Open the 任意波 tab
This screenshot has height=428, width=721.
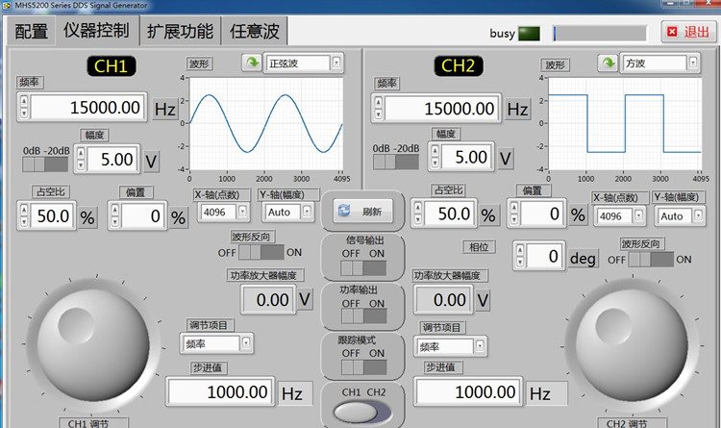click(255, 30)
